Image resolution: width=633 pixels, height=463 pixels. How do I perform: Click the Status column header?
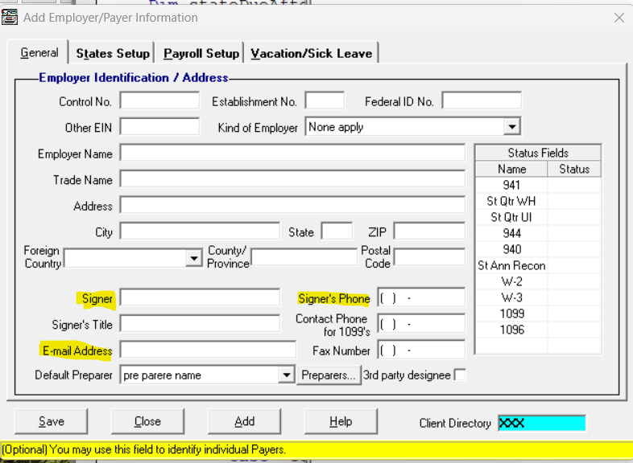[574, 169]
